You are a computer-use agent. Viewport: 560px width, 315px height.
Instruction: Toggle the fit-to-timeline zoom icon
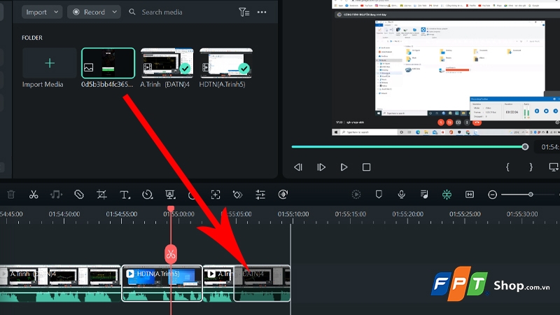pyautogui.click(x=470, y=195)
